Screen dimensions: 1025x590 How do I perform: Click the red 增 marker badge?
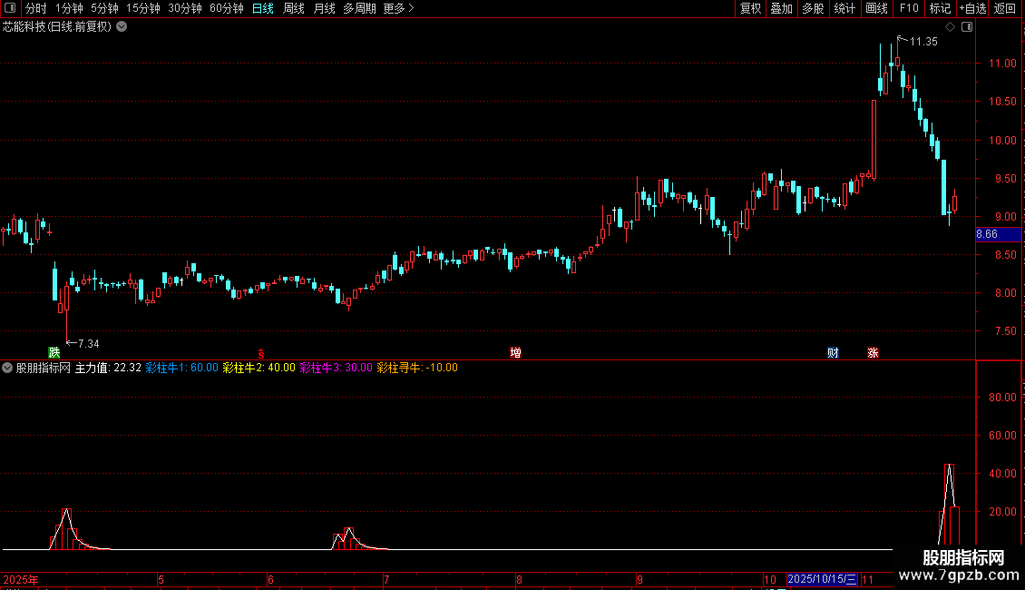click(516, 352)
